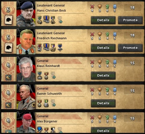Click Promote button for Hans-Christian Beck
The image size is (145, 134).
[x=130, y=20]
